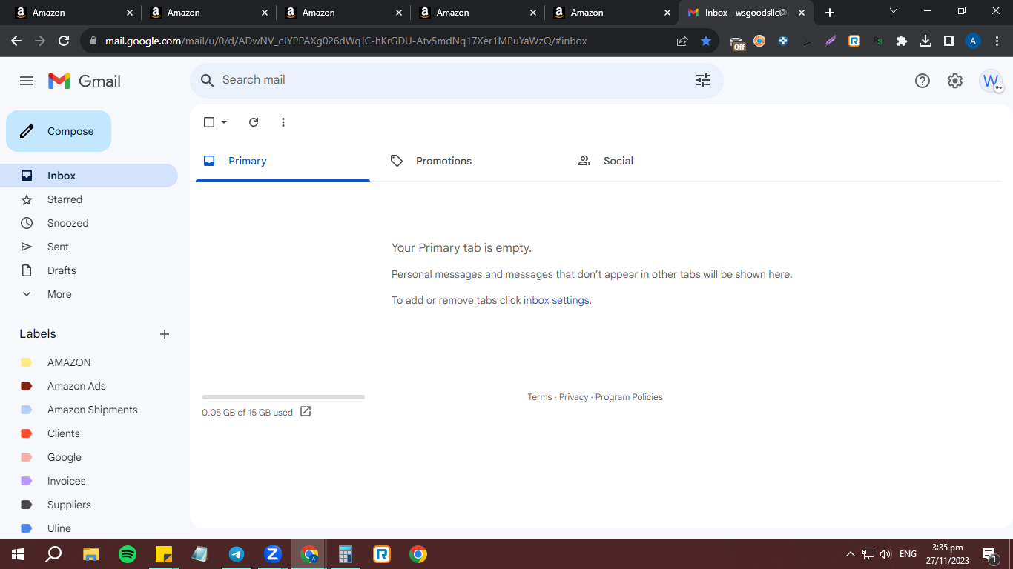Switch to the Promotions tab
Viewport: 1013px width, 569px height.
click(x=470, y=161)
